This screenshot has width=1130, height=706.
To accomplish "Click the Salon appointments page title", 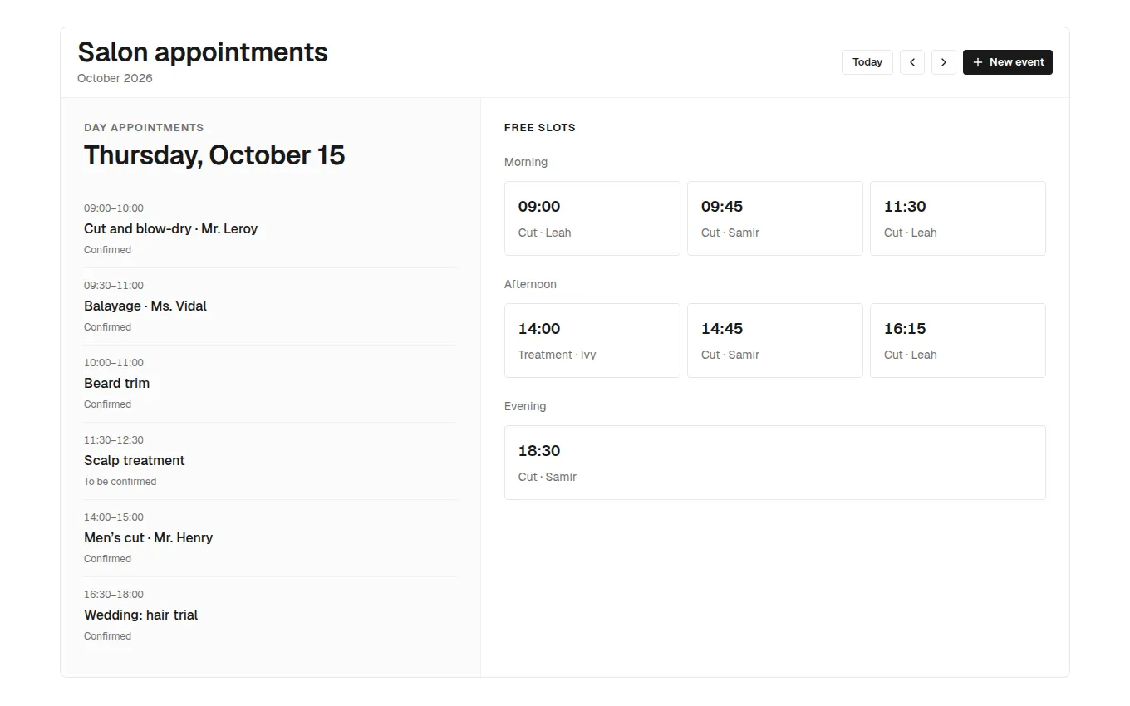I will [x=203, y=51].
